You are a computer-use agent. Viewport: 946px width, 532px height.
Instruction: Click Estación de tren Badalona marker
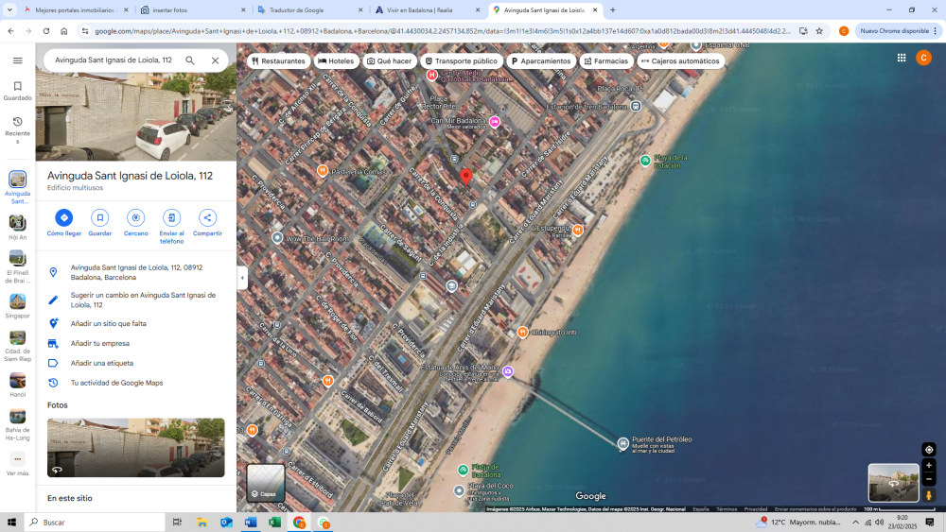click(636, 107)
